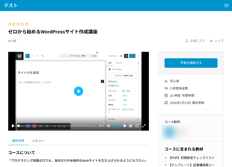The height and width of the screenshot is (167, 232).
Task: Click the editor options three-dot icon in video
Action: point(139,56)
